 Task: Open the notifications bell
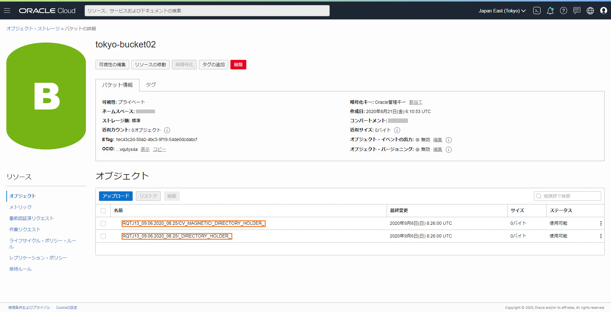[x=550, y=11]
